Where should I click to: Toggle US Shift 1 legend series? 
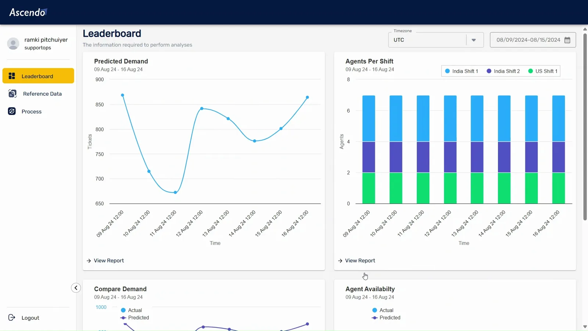point(543,71)
